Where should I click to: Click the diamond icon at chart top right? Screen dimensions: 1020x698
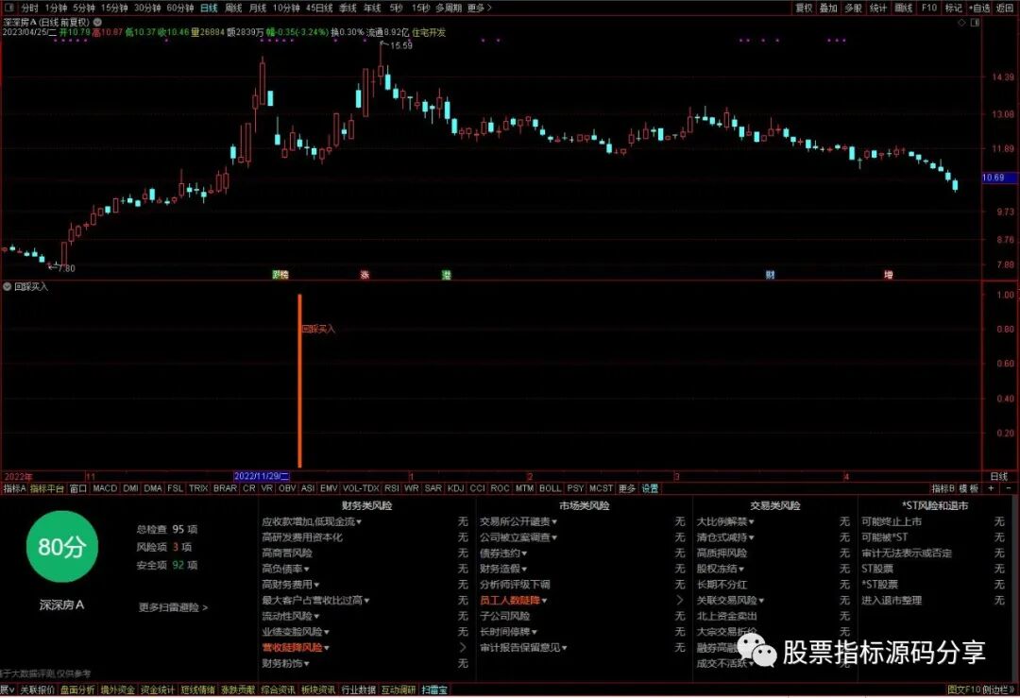coord(961,22)
